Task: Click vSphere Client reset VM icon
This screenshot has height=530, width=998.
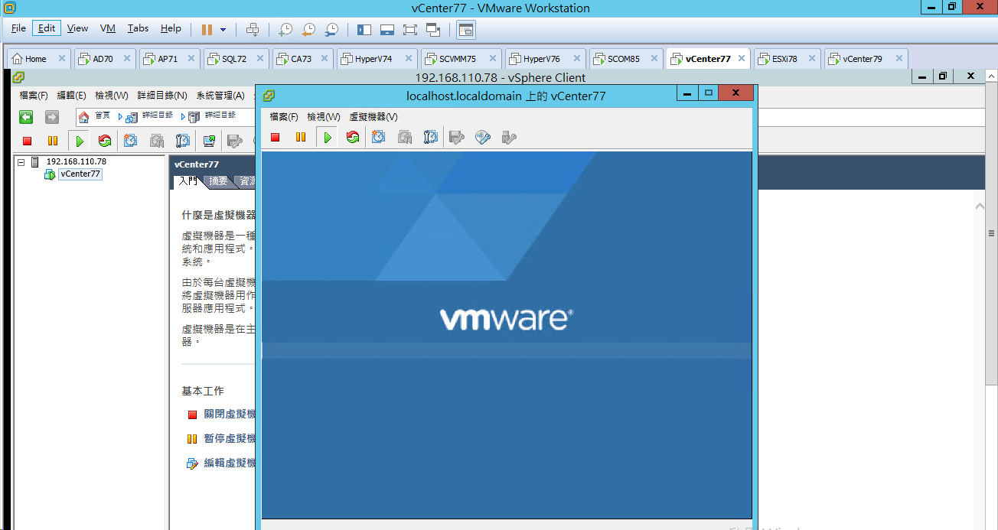Action: point(105,141)
